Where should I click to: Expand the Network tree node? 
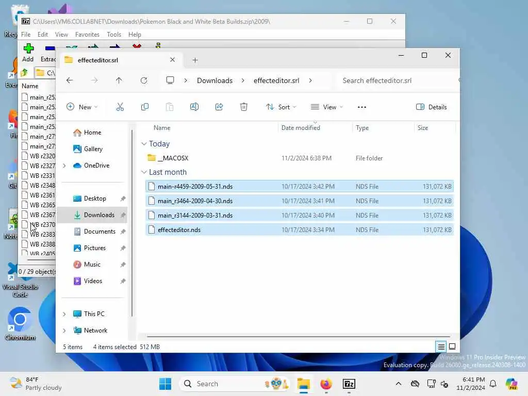point(64,331)
